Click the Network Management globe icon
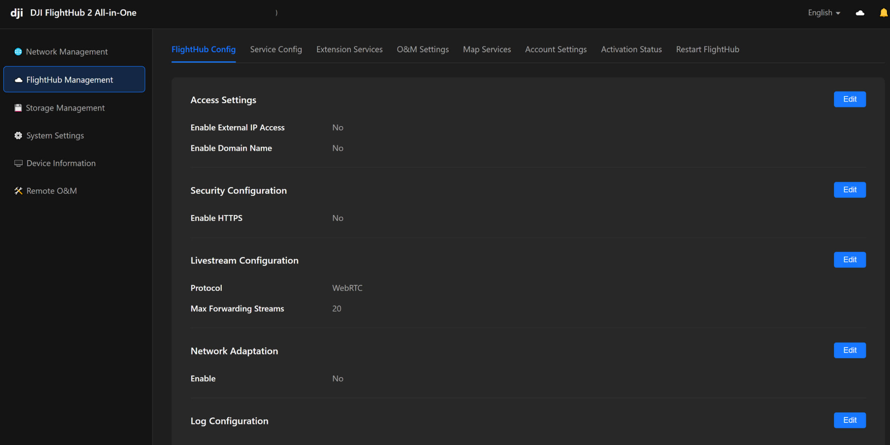This screenshot has height=445, width=890. 18,52
